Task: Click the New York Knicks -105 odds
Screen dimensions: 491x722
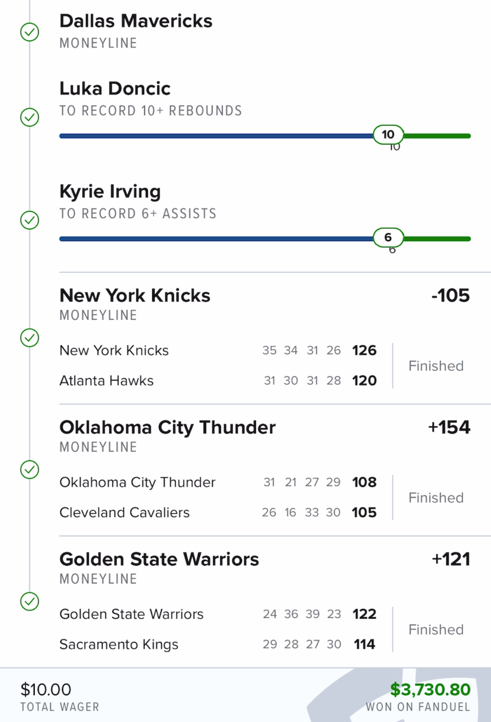Action: pos(450,295)
